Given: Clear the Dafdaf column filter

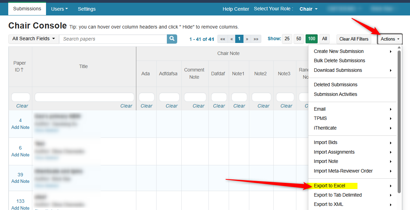Looking at the screenshot, I should click(219, 106).
